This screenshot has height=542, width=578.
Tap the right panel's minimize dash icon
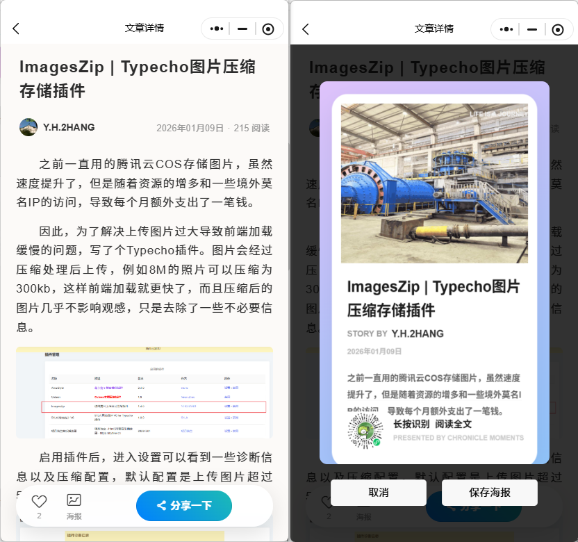click(x=532, y=28)
